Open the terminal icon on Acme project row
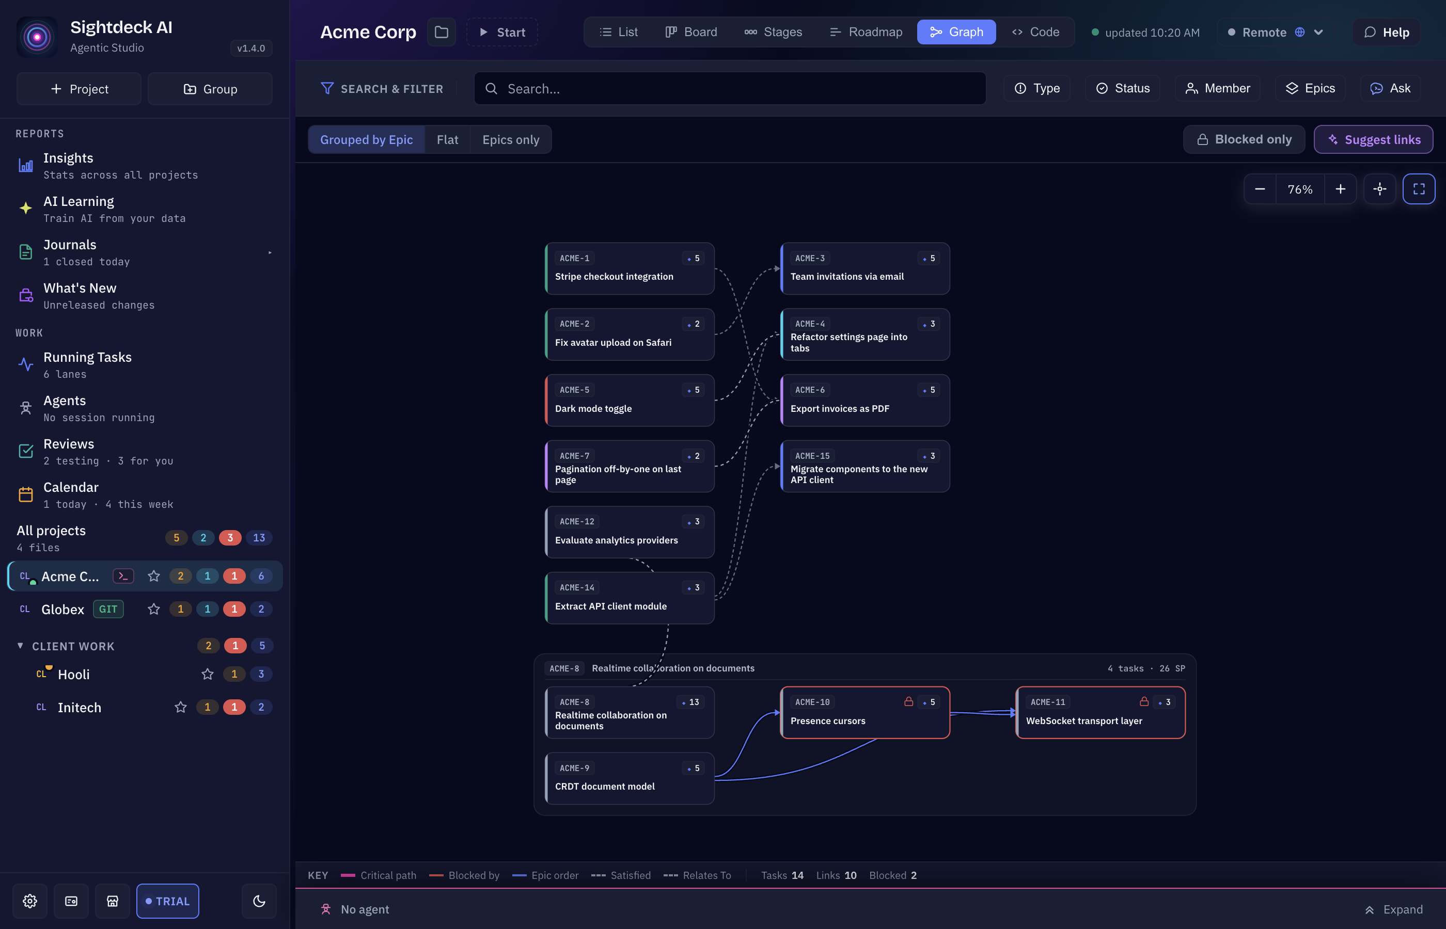 [x=123, y=576]
